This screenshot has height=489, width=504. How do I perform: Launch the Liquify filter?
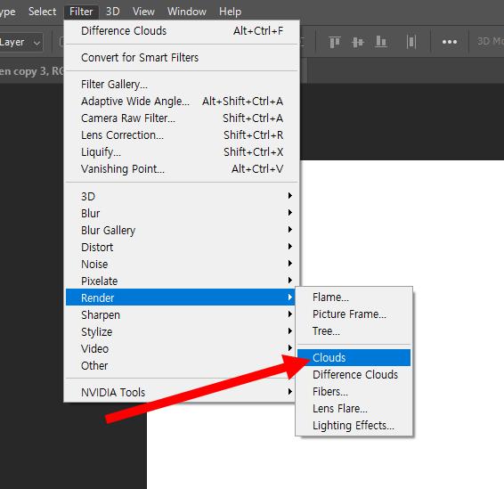tap(182, 152)
